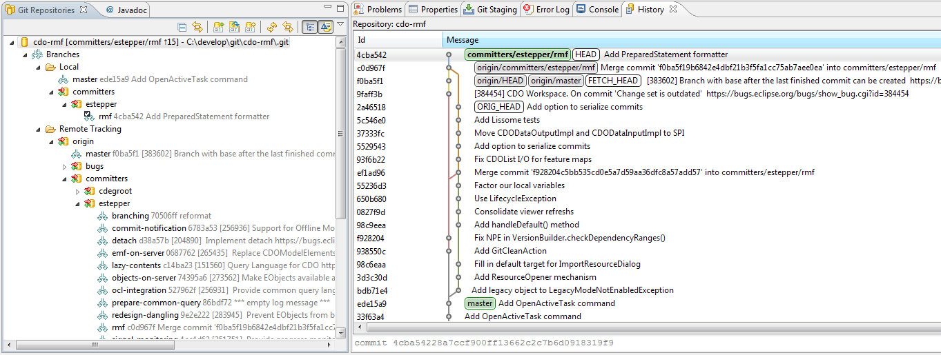The width and height of the screenshot is (941, 355).
Task: Toggle display of latest branch commit
Action: tap(326, 28)
